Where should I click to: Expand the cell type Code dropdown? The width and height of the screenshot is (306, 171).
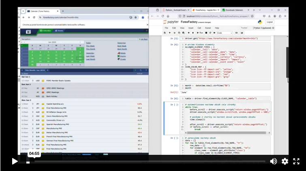[x=225, y=32]
